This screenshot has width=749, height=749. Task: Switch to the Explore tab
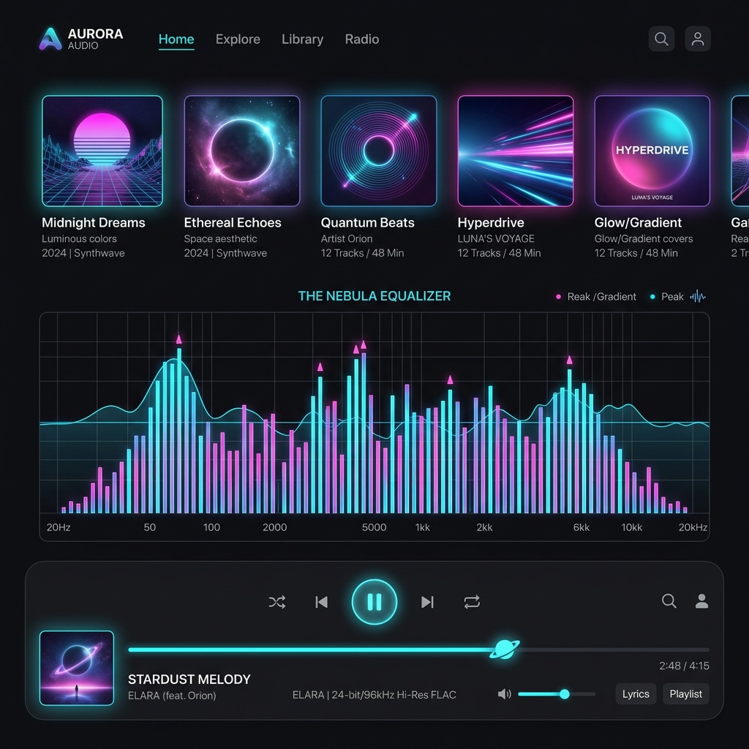pyautogui.click(x=238, y=39)
